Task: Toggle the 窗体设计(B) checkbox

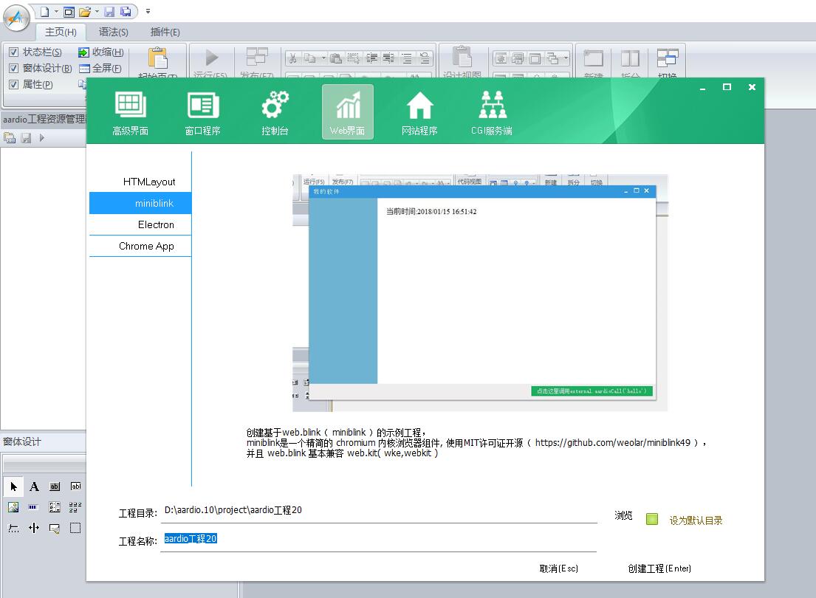Action: [x=13, y=69]
